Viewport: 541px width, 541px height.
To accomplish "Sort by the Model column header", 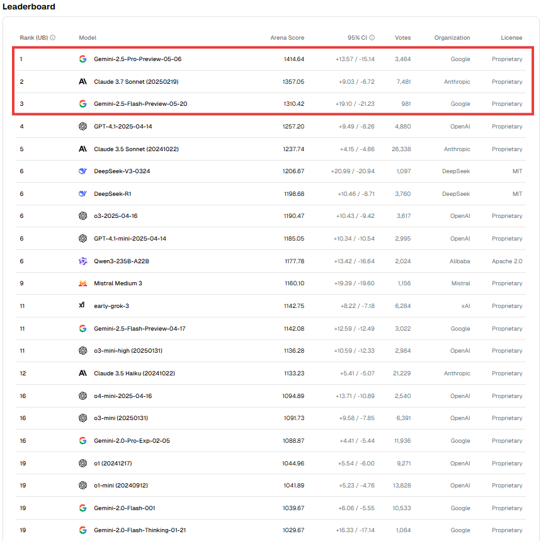I will (x=88, y=38).
